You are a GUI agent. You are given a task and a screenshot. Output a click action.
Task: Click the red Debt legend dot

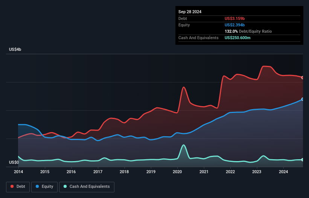pos(12,186)
